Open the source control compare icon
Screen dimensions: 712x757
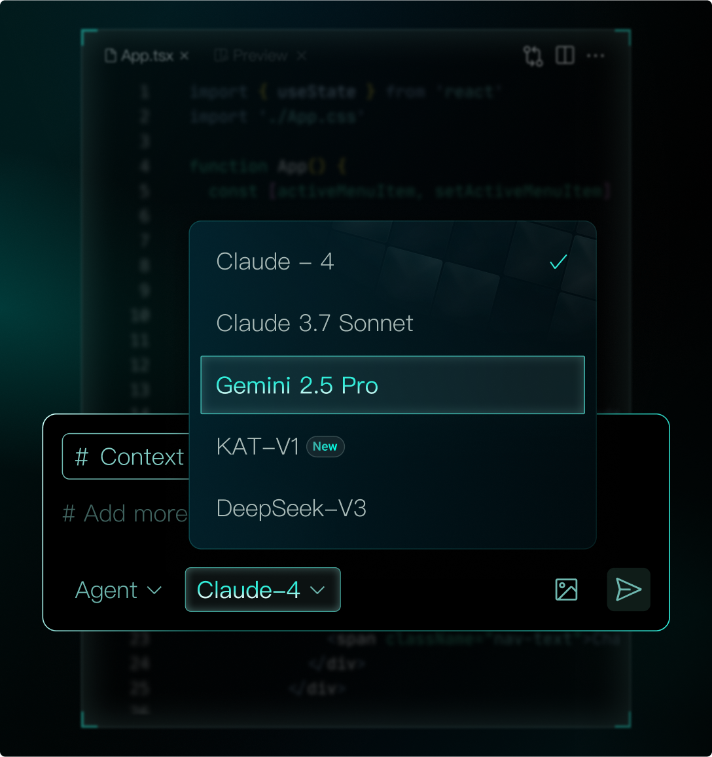pyautogui.click(x=533, y=56)
